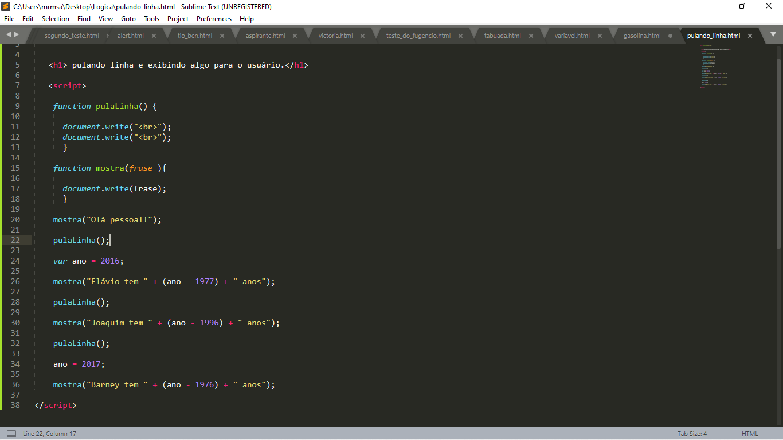Switch to the victoria.html tab
783x440 pixels.
[x=335, y=36]
